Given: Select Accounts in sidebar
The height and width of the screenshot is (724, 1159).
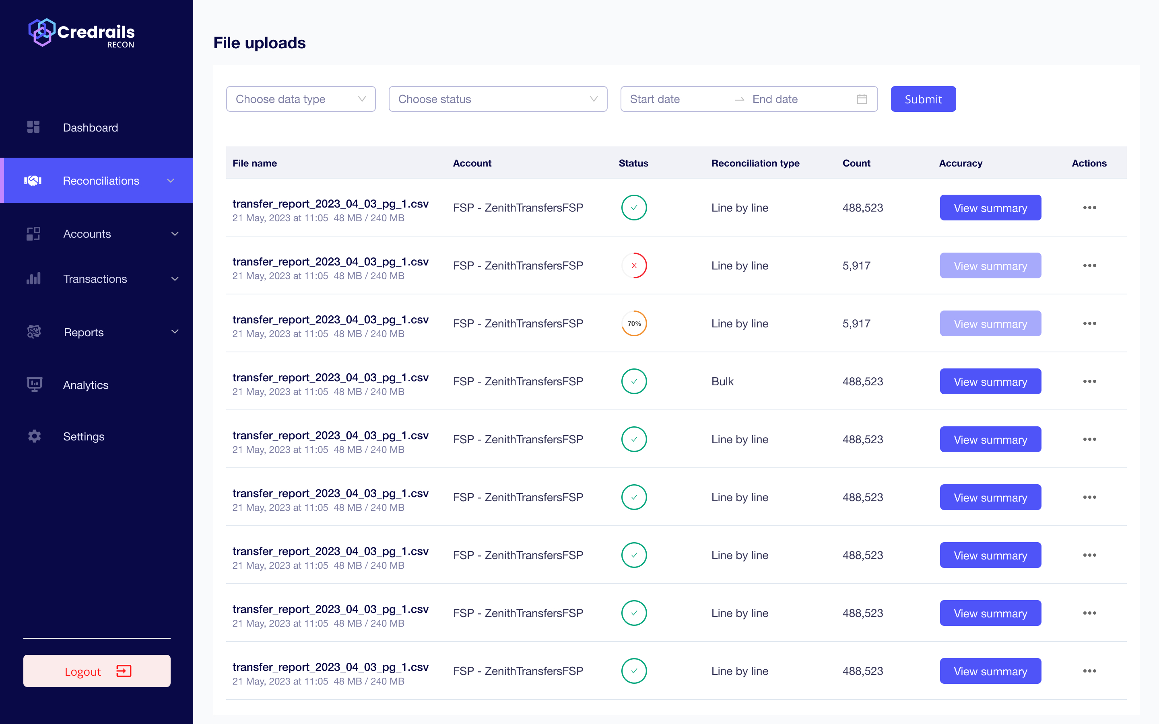Looking at the screenshot, I should coord(87,234).
